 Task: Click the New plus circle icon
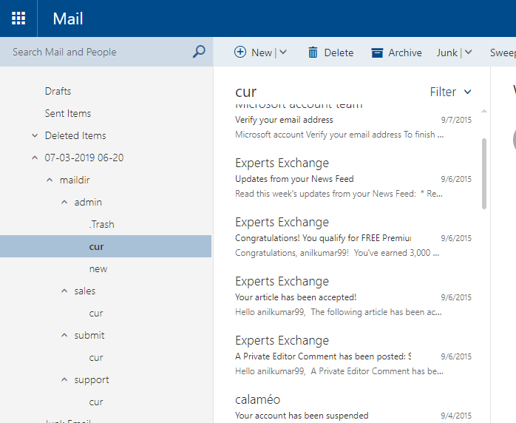[240, 52]
